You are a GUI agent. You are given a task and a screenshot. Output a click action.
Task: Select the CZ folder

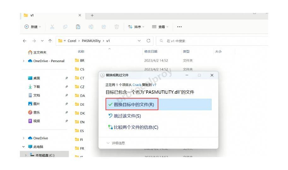[80, 87]
